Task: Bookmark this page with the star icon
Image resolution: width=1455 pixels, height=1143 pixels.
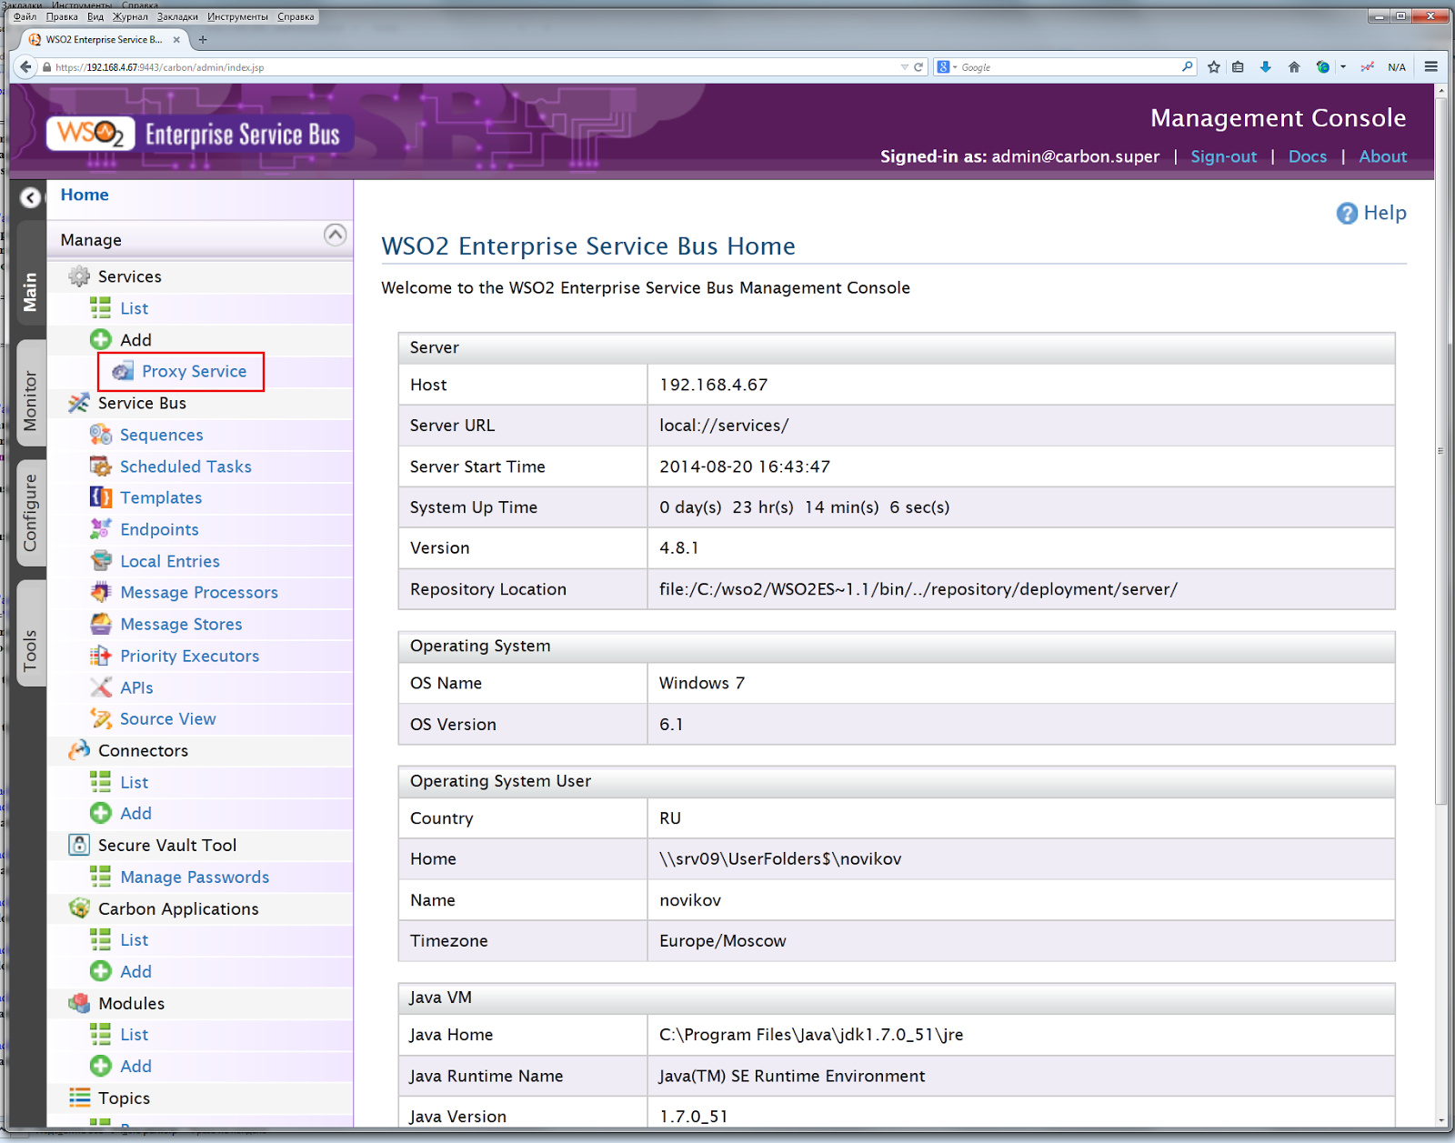Action: (x=1213, y=66)
